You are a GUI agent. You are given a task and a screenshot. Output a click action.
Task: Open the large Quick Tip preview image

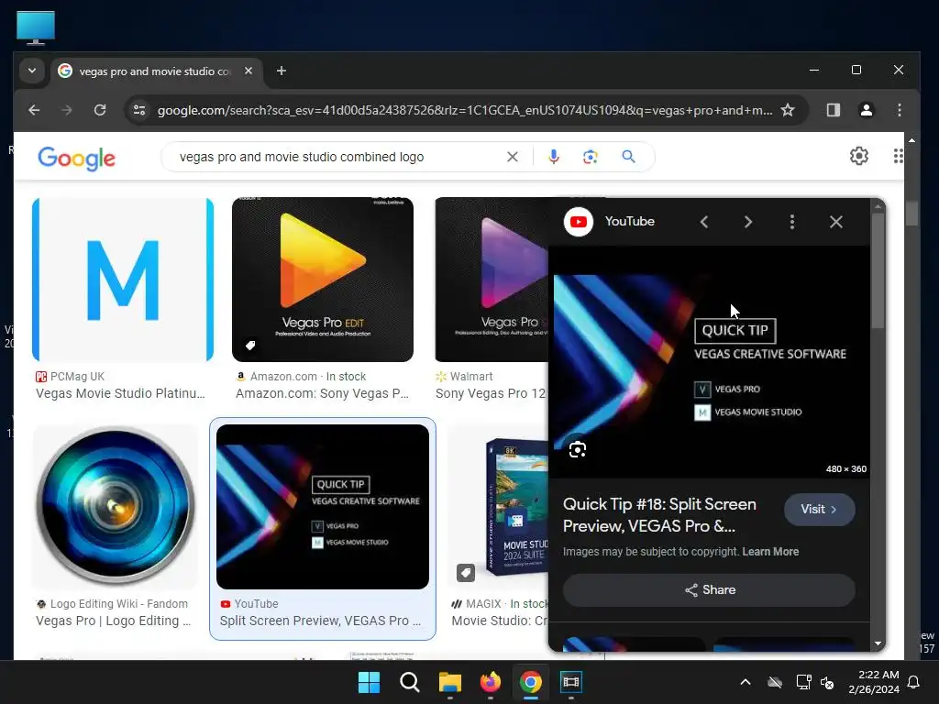click(x=710, y=362)
